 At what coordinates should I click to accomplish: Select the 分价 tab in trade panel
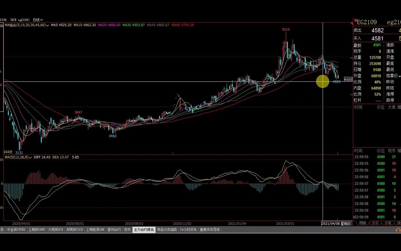pos(375,223)
